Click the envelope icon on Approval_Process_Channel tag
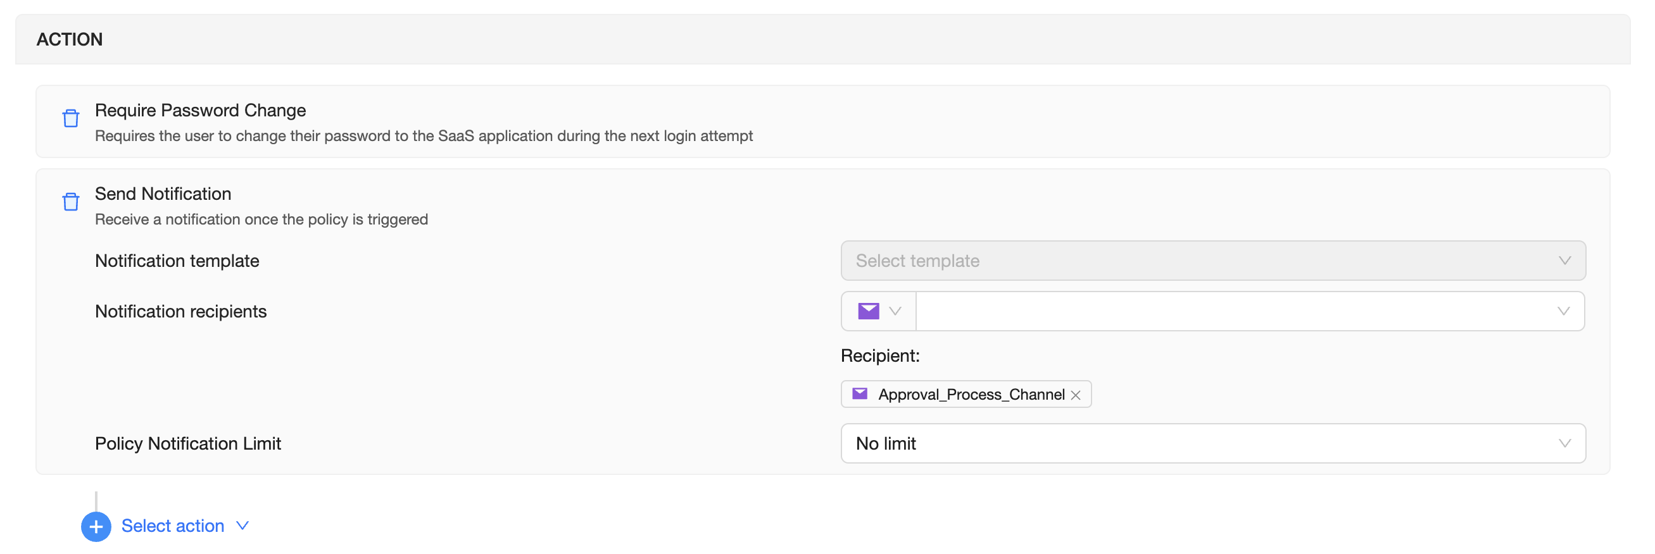1655x554 pixels. coord(860,394)
